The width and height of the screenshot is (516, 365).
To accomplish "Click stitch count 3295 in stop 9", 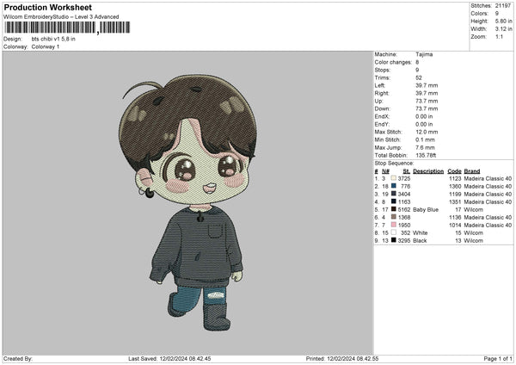I will coord(404,241).
